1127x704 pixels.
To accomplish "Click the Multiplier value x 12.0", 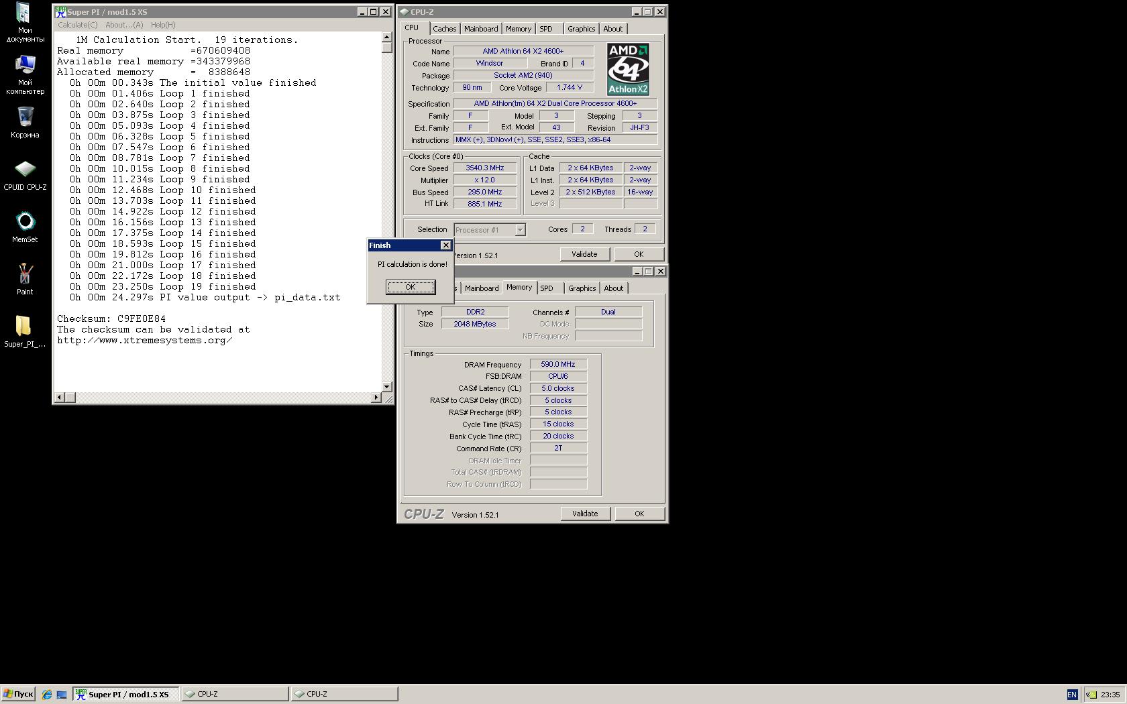I will click(484, 180).
